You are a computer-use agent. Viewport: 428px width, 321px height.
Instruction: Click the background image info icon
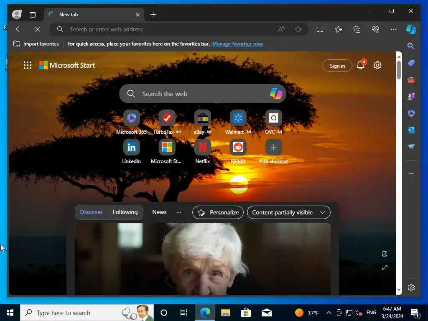385,254
